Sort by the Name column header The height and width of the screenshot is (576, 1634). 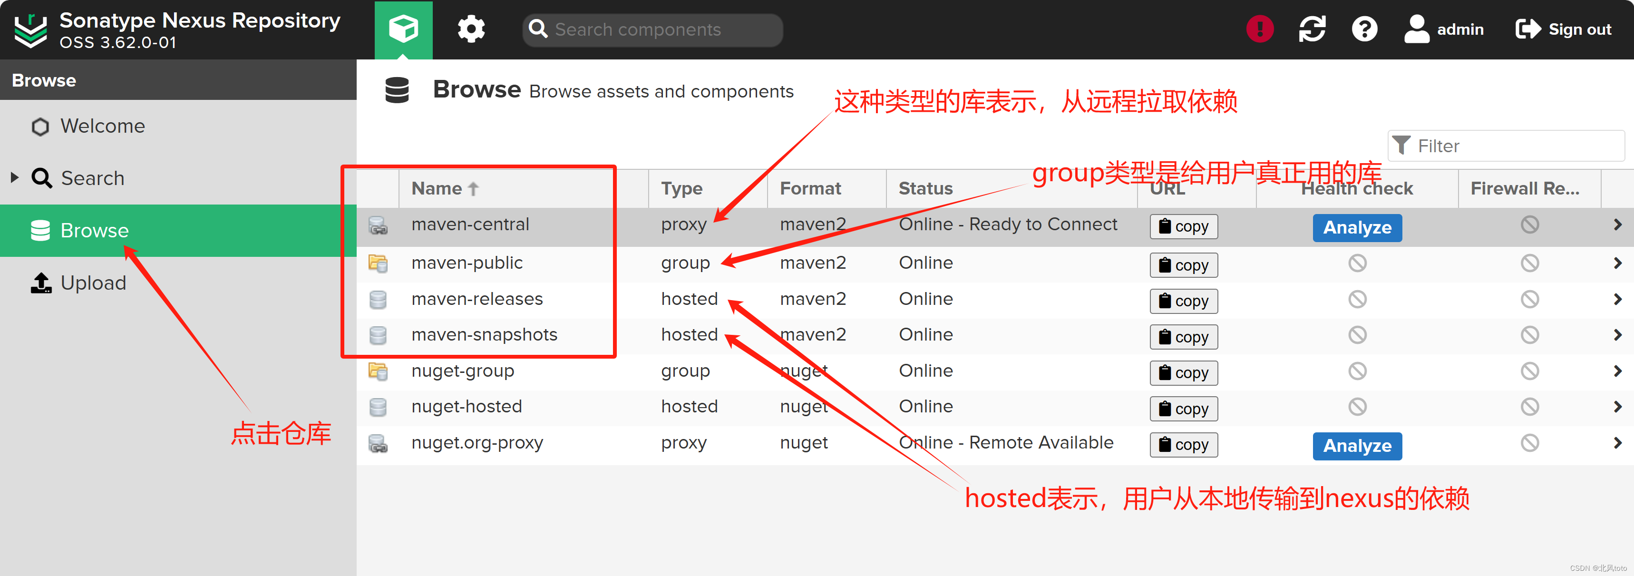point(523,188)
